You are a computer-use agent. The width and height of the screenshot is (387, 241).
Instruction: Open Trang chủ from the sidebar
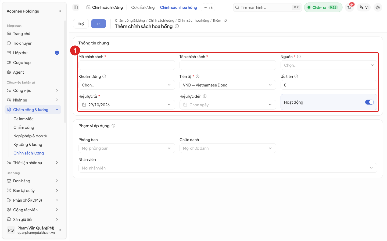(33, 34)
